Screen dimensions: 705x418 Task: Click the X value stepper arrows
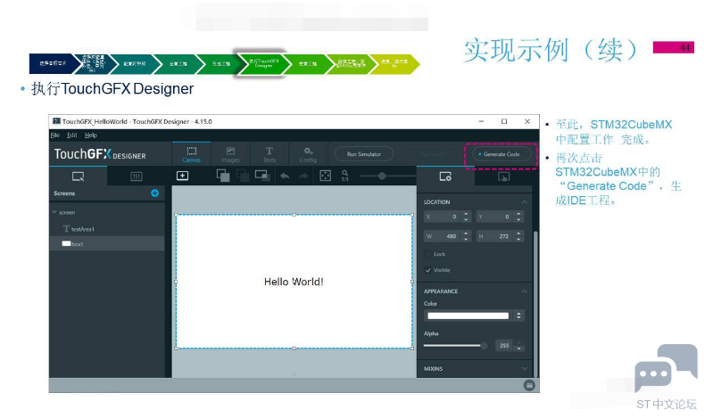coord(466,217)
